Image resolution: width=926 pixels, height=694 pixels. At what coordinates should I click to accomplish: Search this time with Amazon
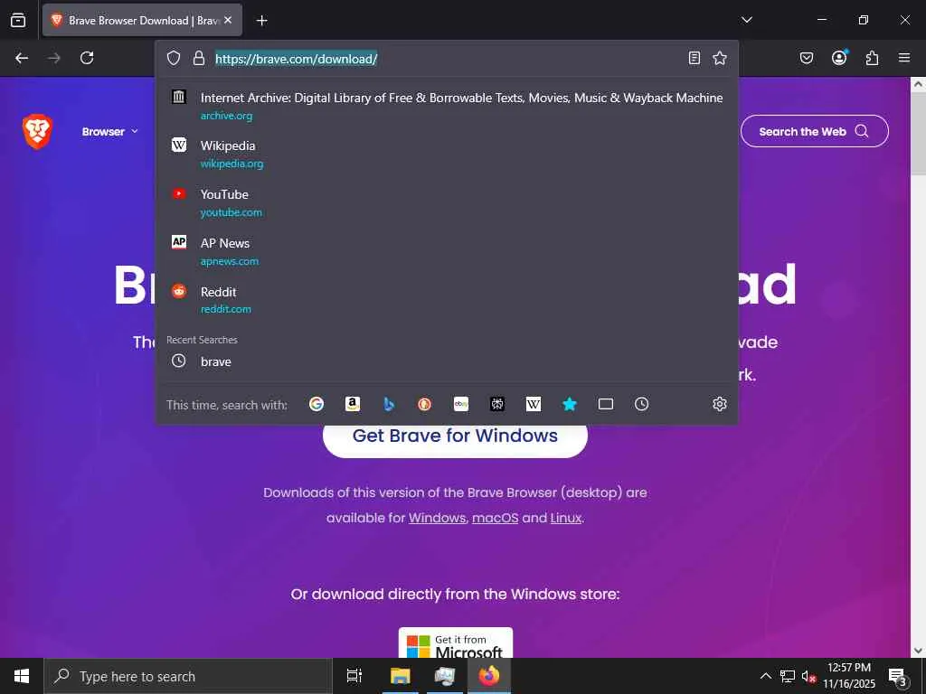(x=353, y=404)
